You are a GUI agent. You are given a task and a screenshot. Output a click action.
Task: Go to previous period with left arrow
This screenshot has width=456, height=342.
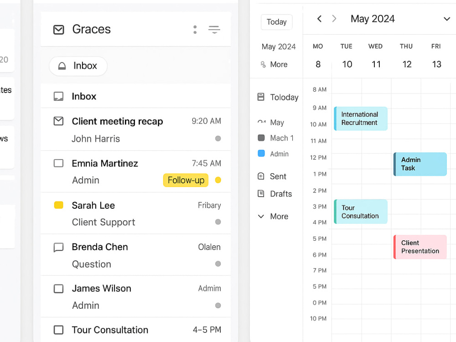[x=319, y=19]
